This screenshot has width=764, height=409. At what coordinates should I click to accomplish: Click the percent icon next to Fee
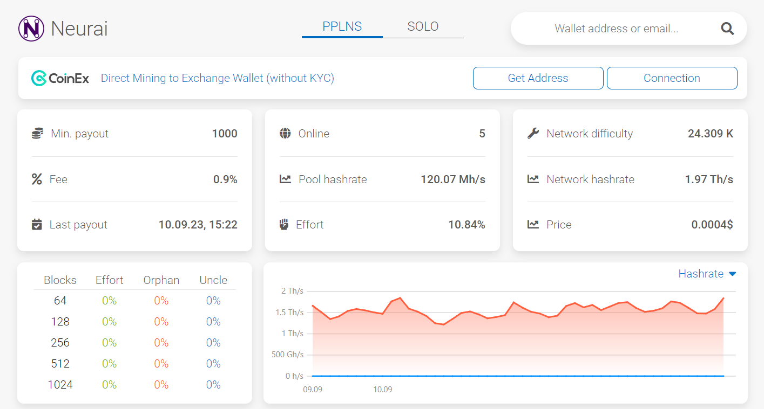pyautogui.click(x=36, y=179)
